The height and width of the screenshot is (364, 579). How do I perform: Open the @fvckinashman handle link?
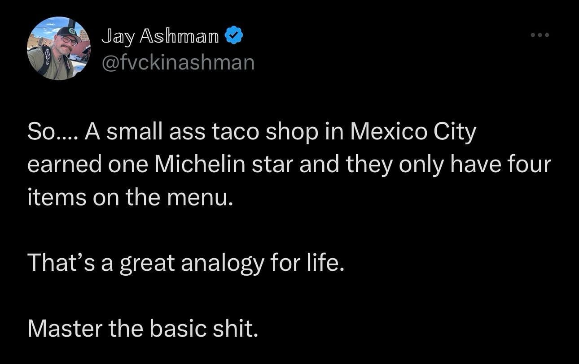178,63
